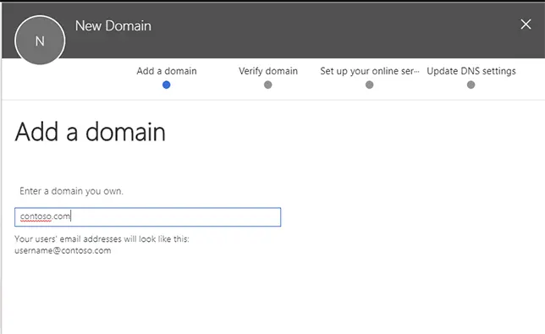Click the grey dot under Set up your online services
This screenshot has height=334, width=545.
coord(370,85)
